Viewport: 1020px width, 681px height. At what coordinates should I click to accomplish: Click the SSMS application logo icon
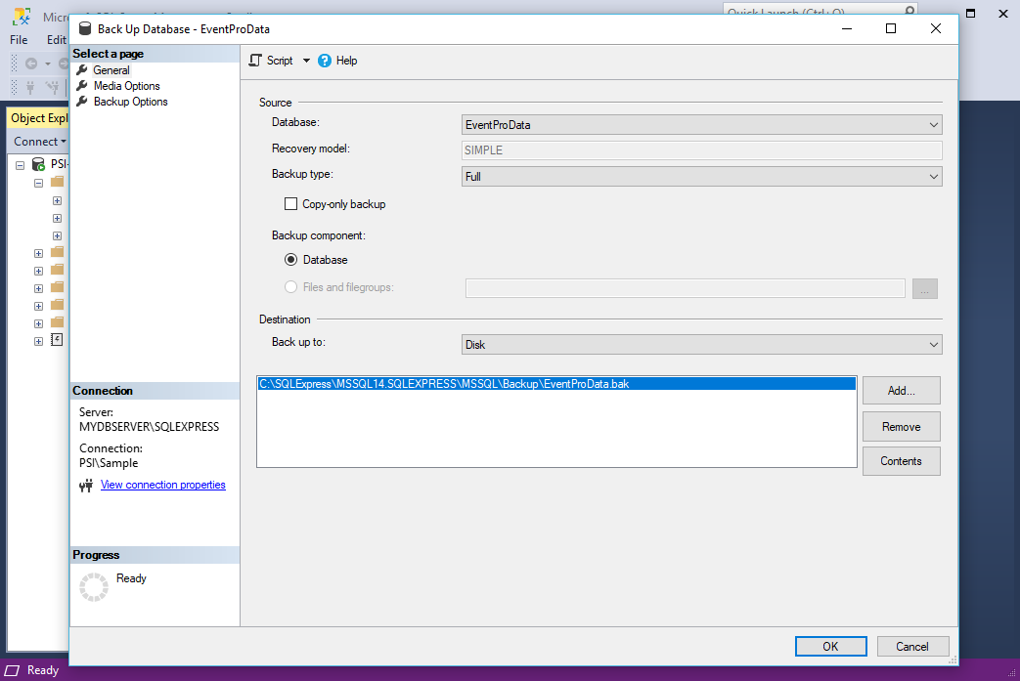click(22, 17)
